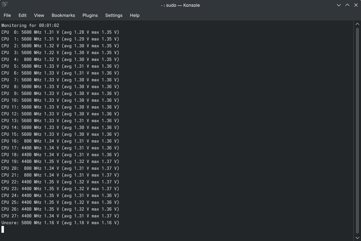This screenshot has height=241, width=361.
Task: Click the CPU 0 row
Action: coord(60,32)
